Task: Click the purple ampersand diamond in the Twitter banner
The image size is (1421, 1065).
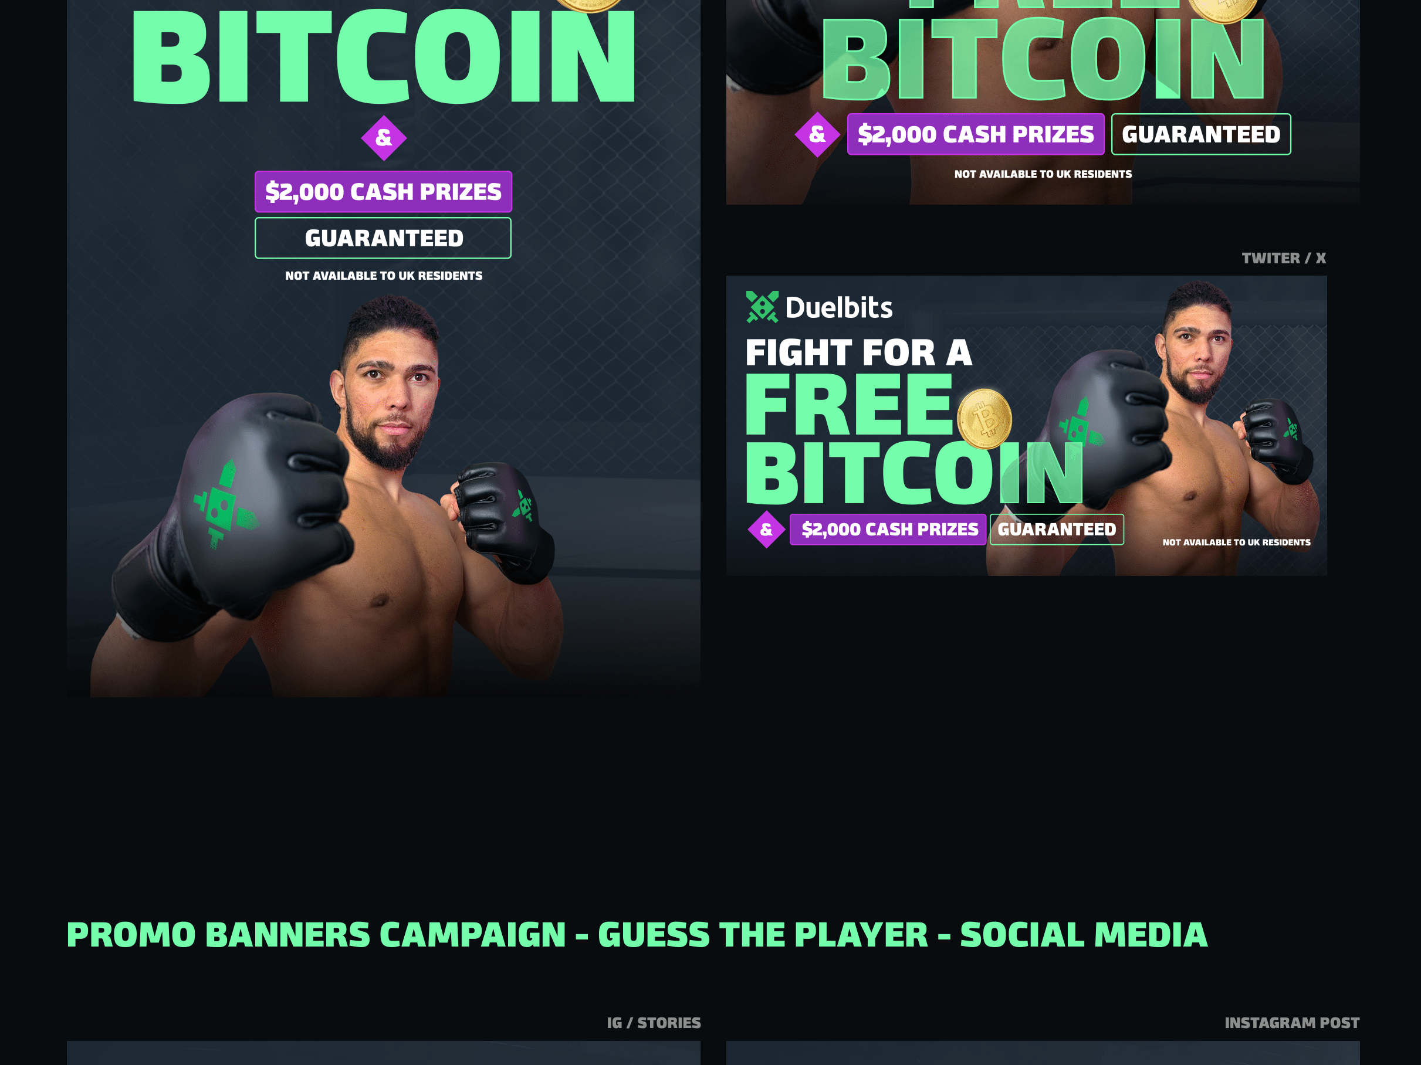Action: coord(766,530)
